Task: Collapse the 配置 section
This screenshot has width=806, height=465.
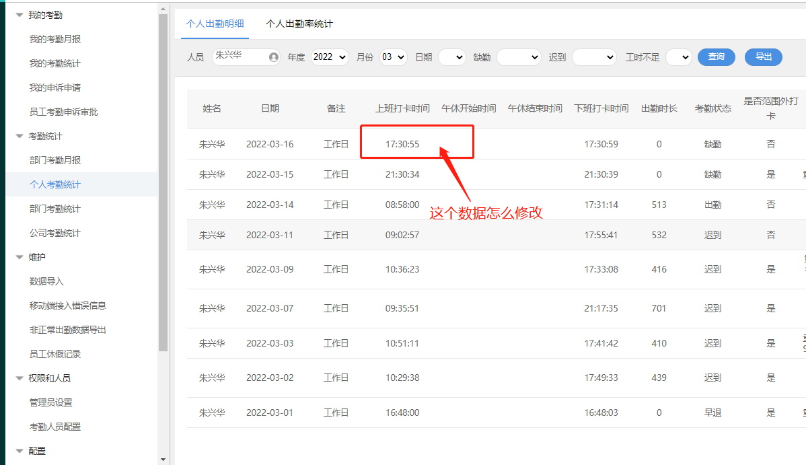Action: click(20, 451)
